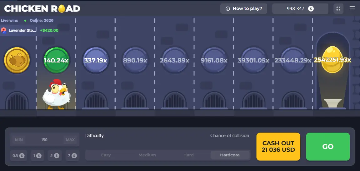Click the Lavender Sto... avatar icon
The height and width of the screenshot is (171, 360).
click(4, 30)
